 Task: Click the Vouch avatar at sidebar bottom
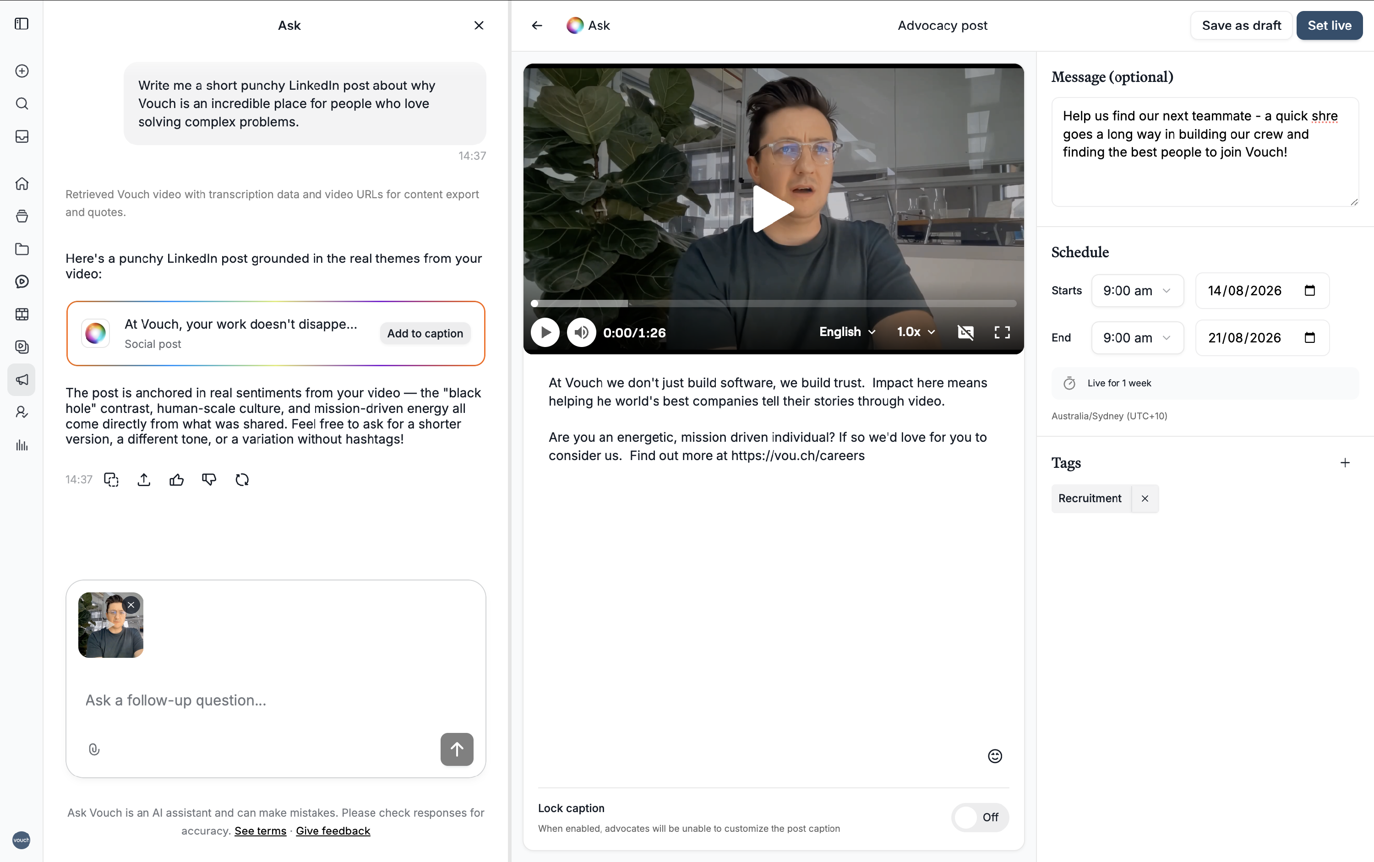pyautogui.click(x=21, y=840)
